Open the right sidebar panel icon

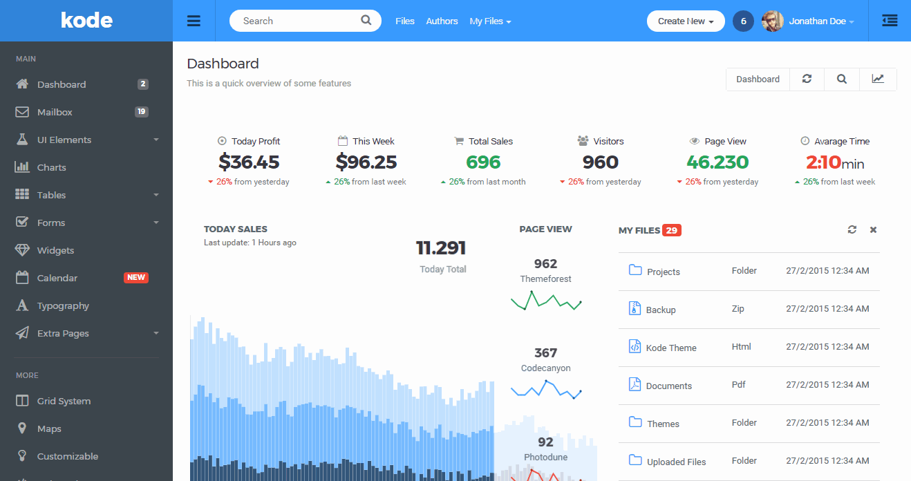pos(889,21)
